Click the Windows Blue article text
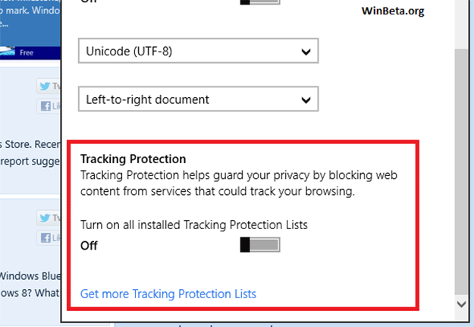474x327 pixels. 29,275
